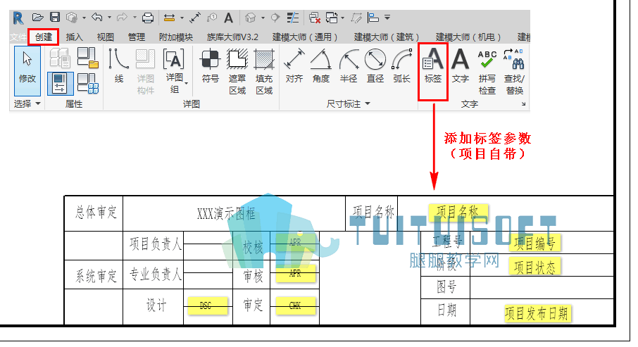Open the Redo history dropdown arrow
Screen dimensions: 638x347
pos(135,18)
